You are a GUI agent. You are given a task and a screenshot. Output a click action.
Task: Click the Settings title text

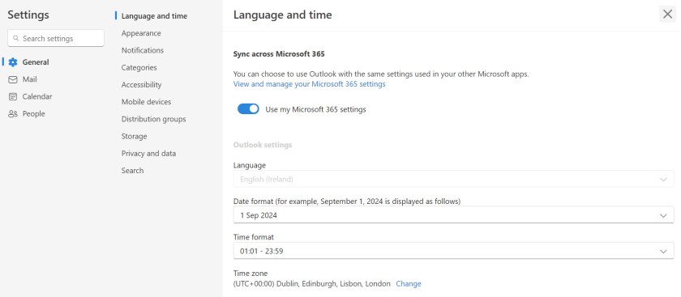pos(28,15)
